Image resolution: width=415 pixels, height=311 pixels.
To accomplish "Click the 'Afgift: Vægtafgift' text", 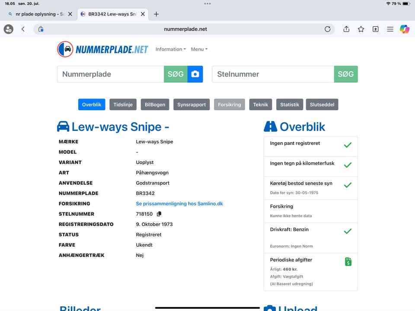I will click(286, 276).
